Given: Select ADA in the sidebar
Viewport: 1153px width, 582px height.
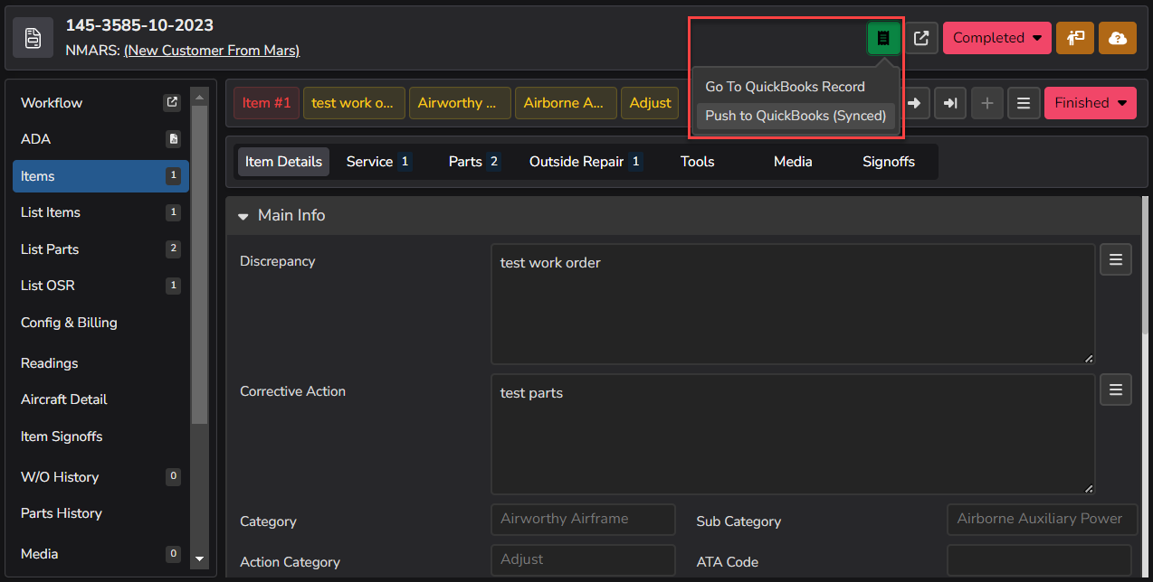Looking at the screenshot, I should click(x=36, y=139).
